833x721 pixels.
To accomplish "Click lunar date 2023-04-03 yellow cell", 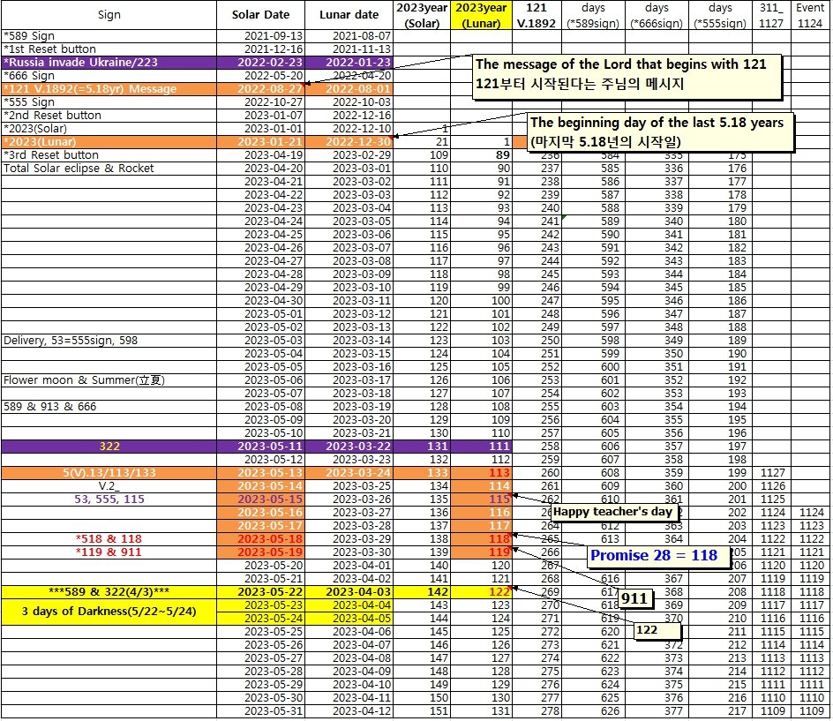I will tap(349, 592).
